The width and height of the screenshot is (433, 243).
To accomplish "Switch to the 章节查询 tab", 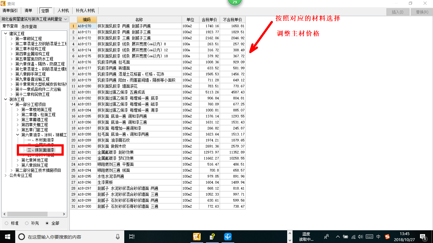I will click(x=10, y=26).
